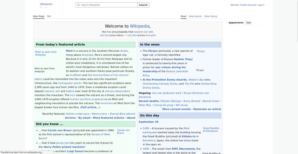
Task: Click the 7,242,063 articles count
Action: tap(131, 35)
